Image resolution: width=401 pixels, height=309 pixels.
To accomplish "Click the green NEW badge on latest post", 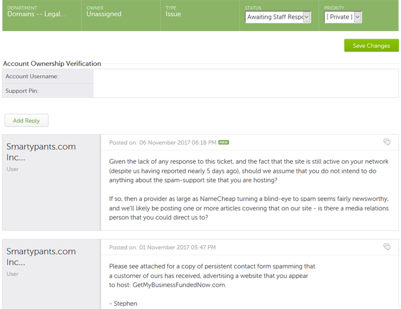I will click(x=224, y=143).
